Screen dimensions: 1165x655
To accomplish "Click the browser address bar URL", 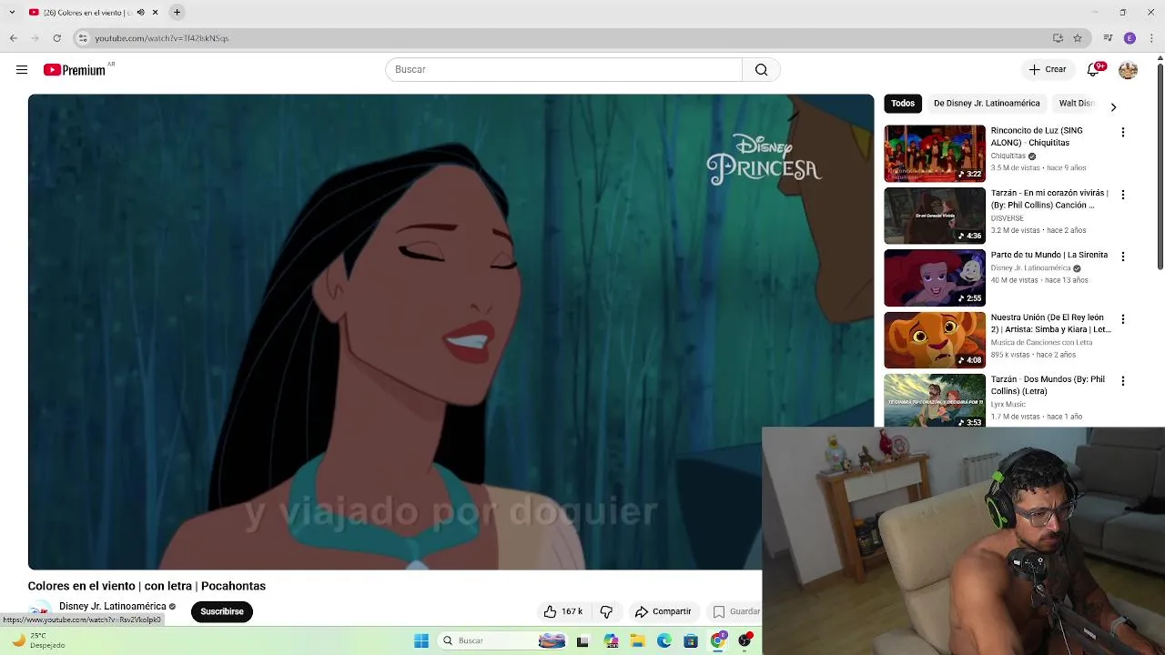I will tap(162, 38).
